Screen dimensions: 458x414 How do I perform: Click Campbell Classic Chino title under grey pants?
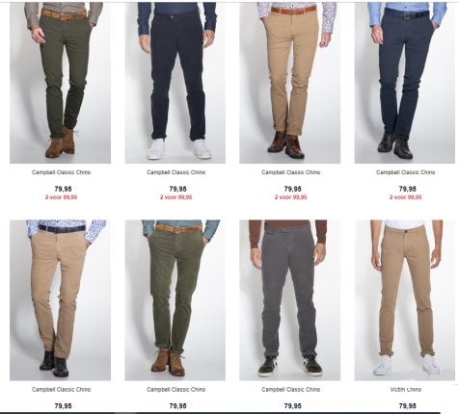[x=291, y=390]
